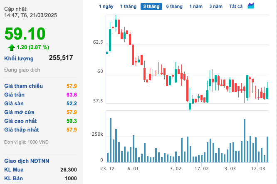The width and height of the screenshot is (277, 184).
Task: Show the 6 tháng chart period
Action: click(x=174, y=6)
